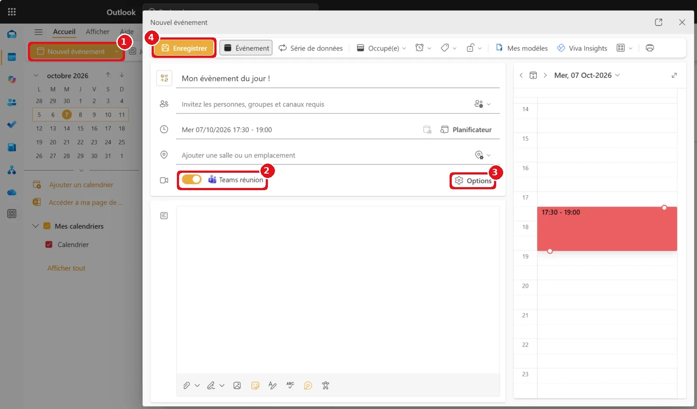Expand the day preview panel

click(674, 75)
